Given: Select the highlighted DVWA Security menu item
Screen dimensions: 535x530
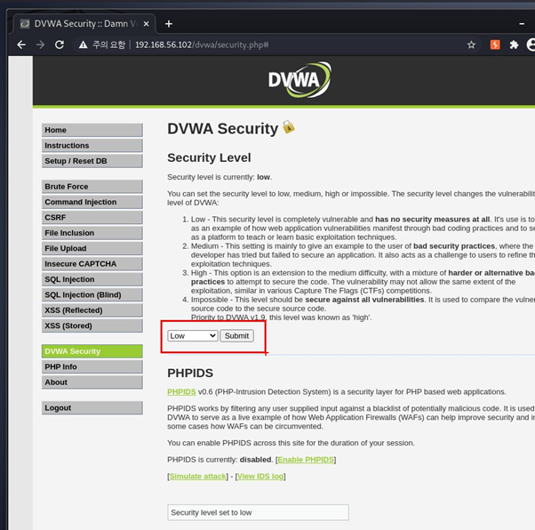Looking at the screenshot, I should (92, 351).
